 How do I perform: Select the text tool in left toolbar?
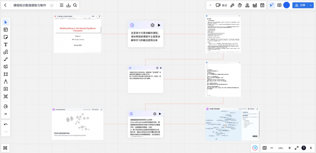click(x=6, y=44)
